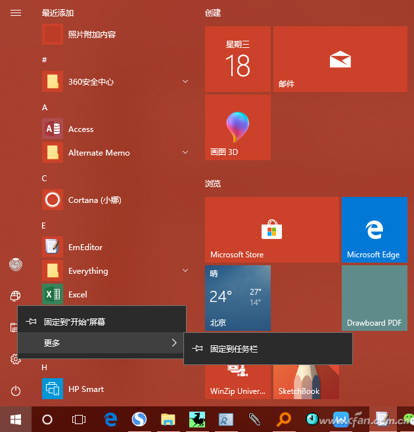Launch Edge from the taskbar
Viewport: 414px width, 432px height.
(x=110, y=420)
